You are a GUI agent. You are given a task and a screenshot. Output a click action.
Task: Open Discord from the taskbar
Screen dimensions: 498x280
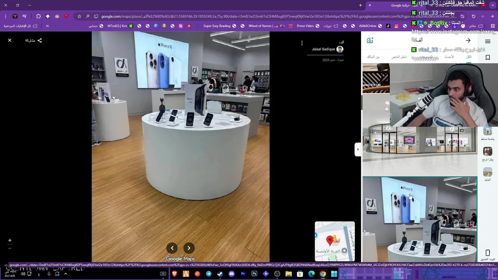tap(231, 274)
